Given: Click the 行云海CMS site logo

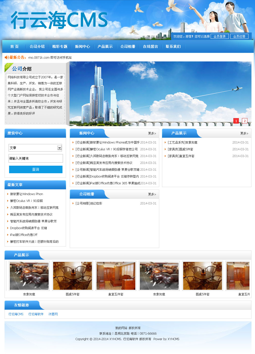Looking at the screenshot, I should (x=59, y=20).
